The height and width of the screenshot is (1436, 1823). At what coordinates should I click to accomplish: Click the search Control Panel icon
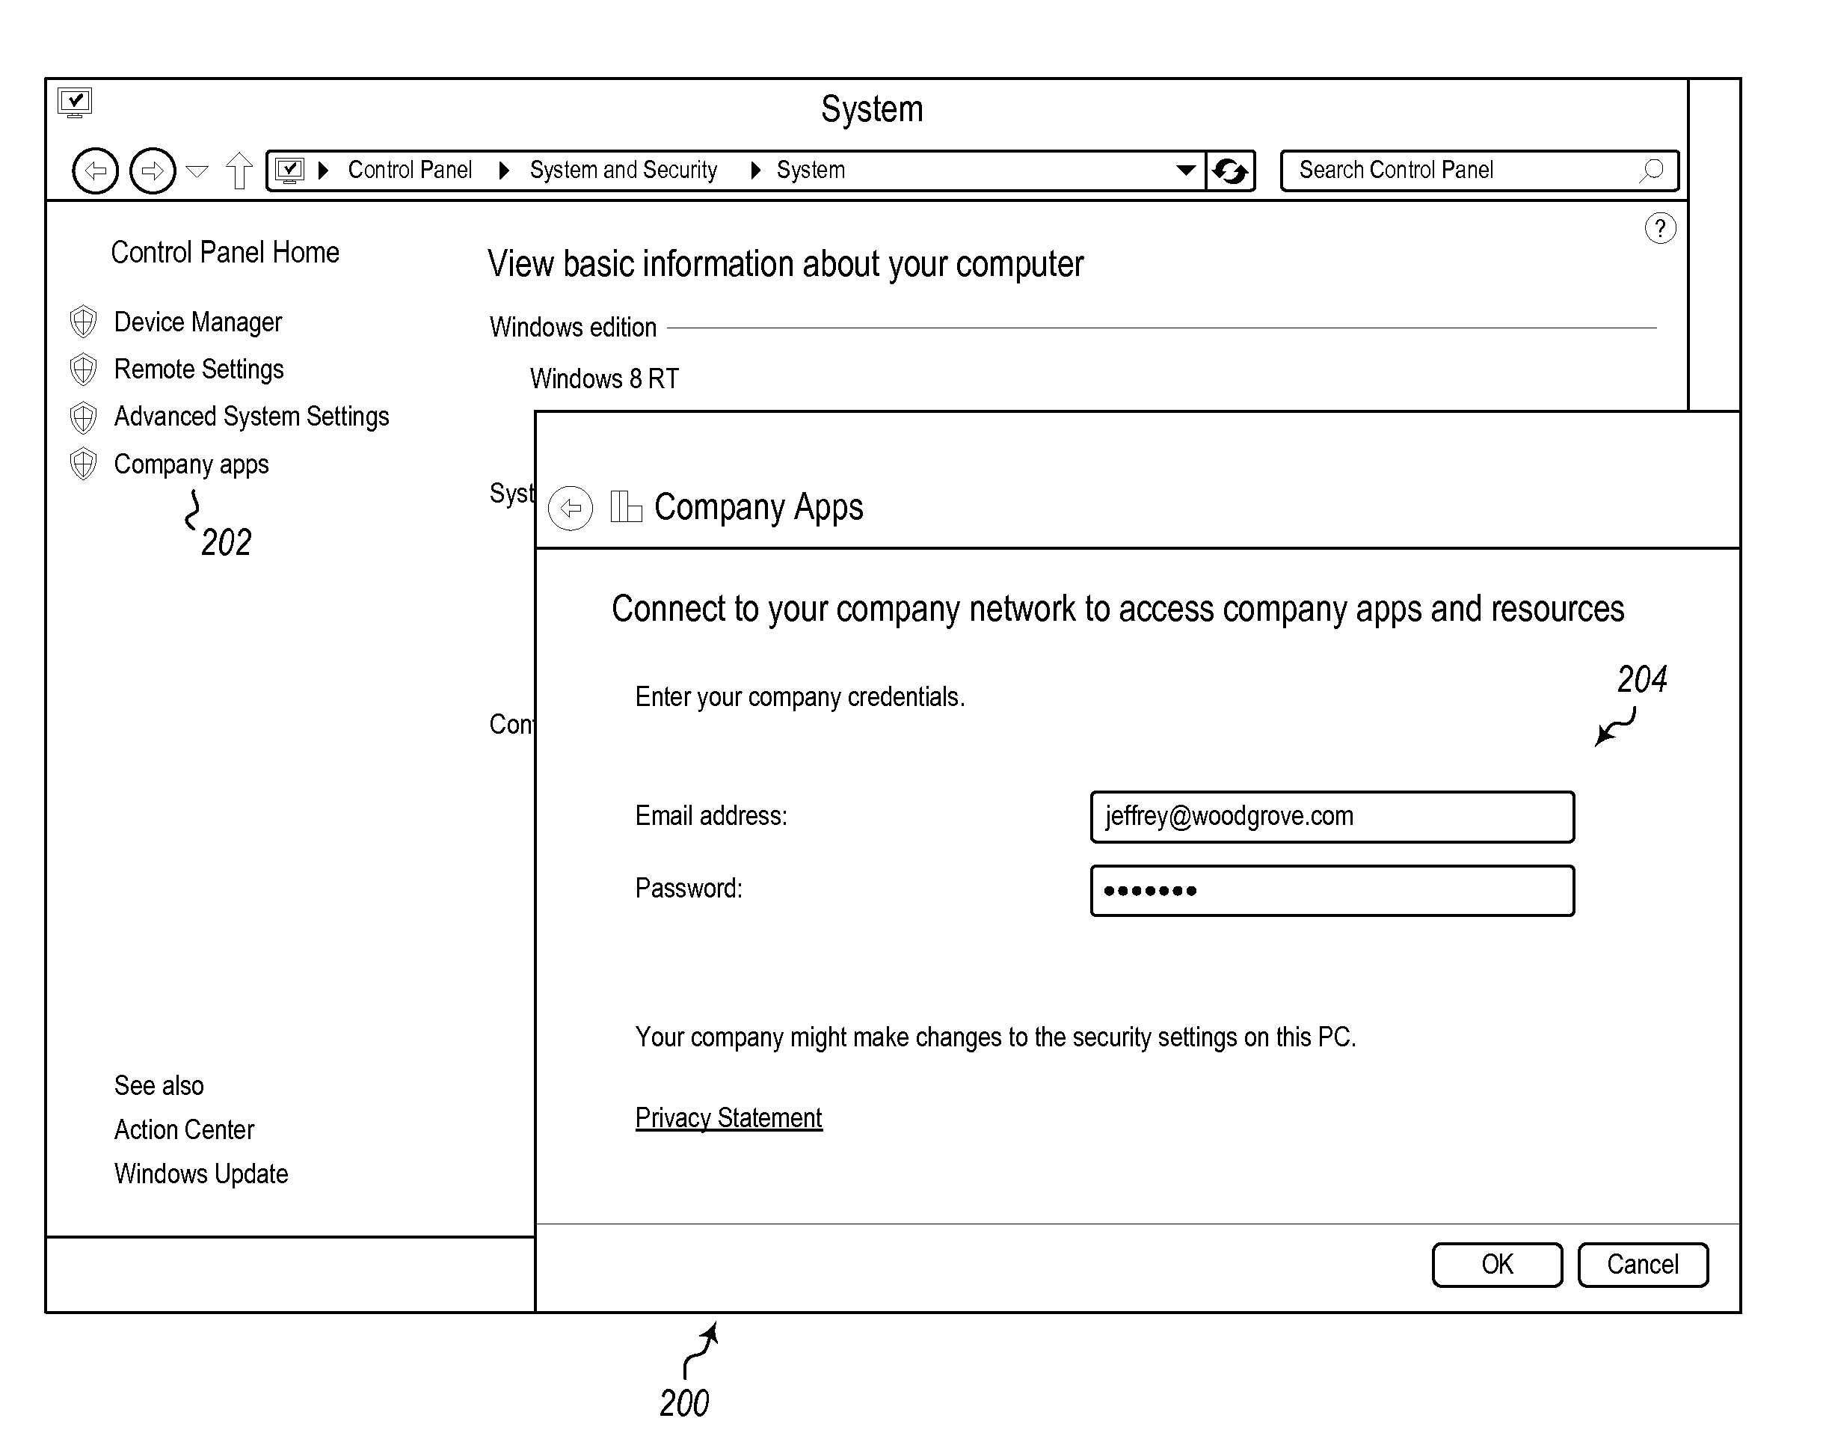tap(1658, 168)
